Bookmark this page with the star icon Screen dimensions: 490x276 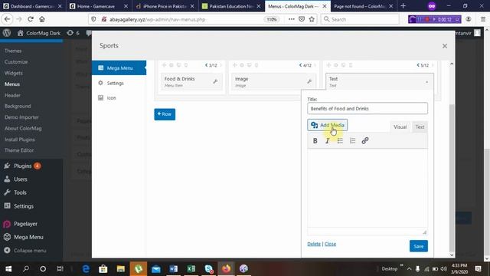pyautogui.click(x=312, y=19)
